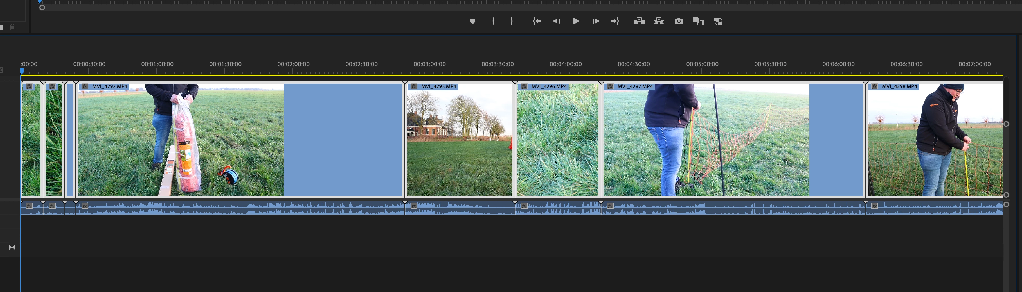Click the upper video track zoom handle
This screenshot has width=1022, height=292.
point(1006,124)
